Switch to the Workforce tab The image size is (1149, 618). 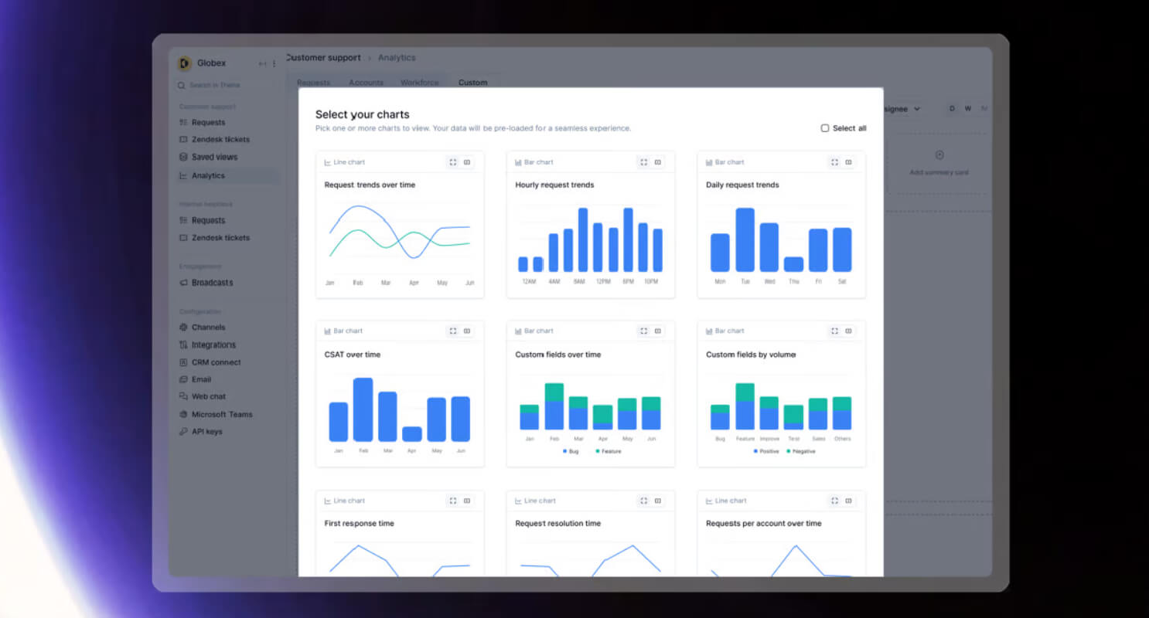click(x=419, y=83)
